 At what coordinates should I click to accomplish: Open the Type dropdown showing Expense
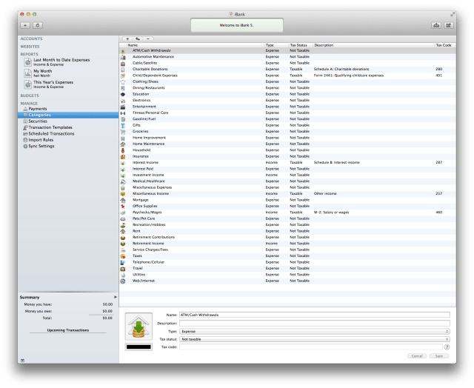click(x=314, y=331)
